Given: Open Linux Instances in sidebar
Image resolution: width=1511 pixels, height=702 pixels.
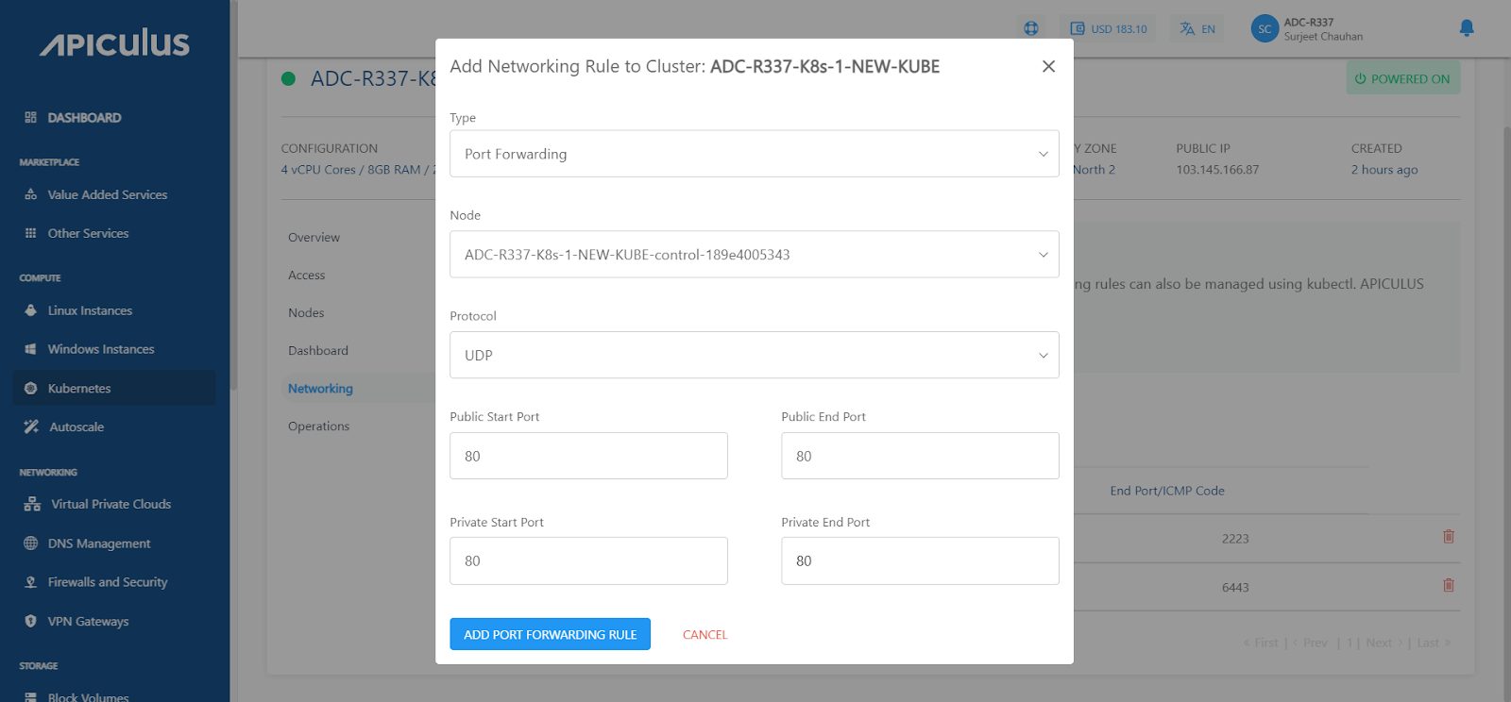Looking at the screenshot, I should coord(90,310).
